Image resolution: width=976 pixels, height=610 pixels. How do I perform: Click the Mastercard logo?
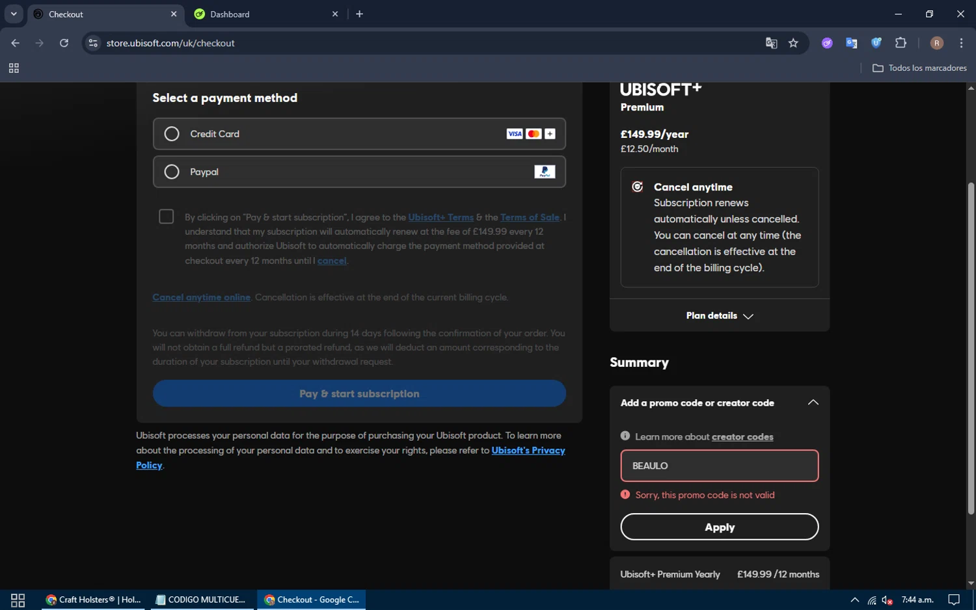point(534,134)
